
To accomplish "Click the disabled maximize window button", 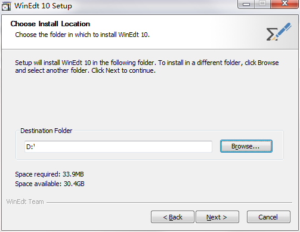I will (x=262, y=4).
